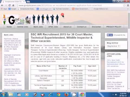This screenshot has width=130, height=97.
Task: Open the Saptagiri Grameena Bank recruitment link
Action: 12,60
